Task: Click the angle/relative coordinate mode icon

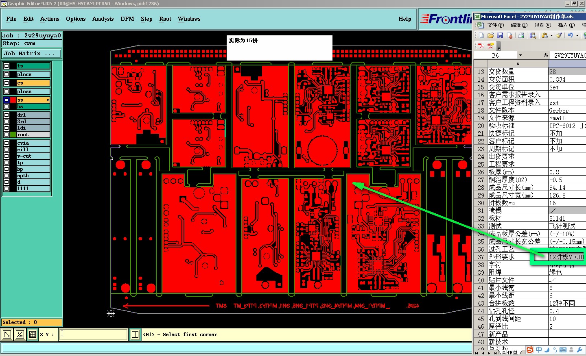Action: pos(20,334)
